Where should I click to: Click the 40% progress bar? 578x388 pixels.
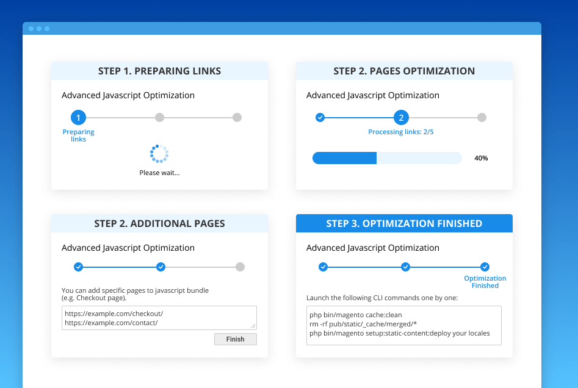click(x=387, y=158)
